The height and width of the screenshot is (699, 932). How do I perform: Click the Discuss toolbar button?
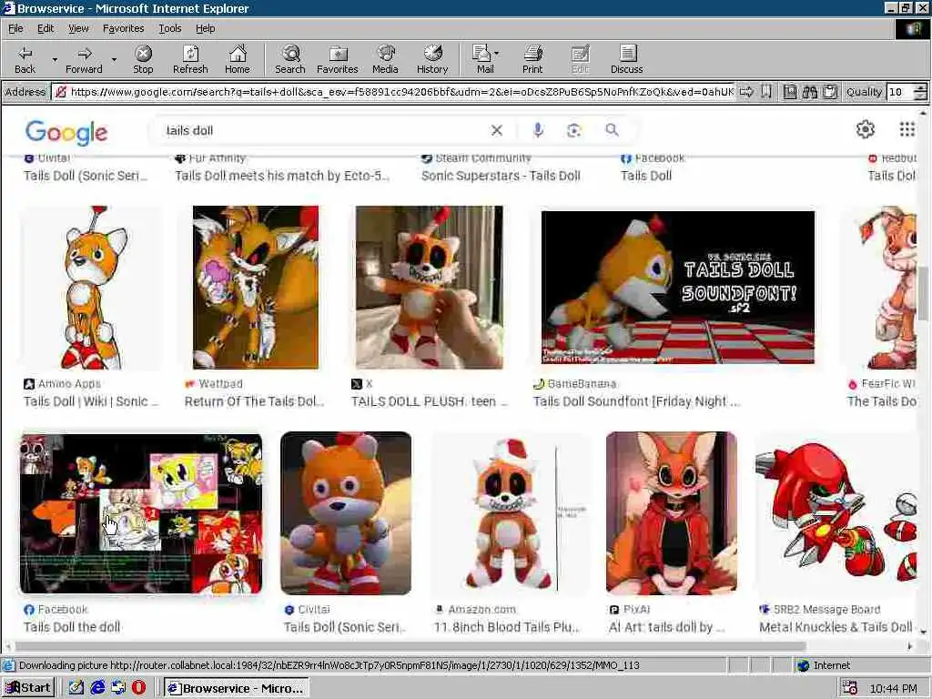626,59
